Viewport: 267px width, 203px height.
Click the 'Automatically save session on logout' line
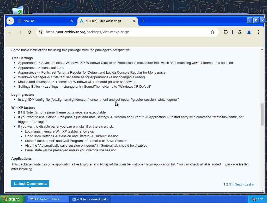pos(86,145)
